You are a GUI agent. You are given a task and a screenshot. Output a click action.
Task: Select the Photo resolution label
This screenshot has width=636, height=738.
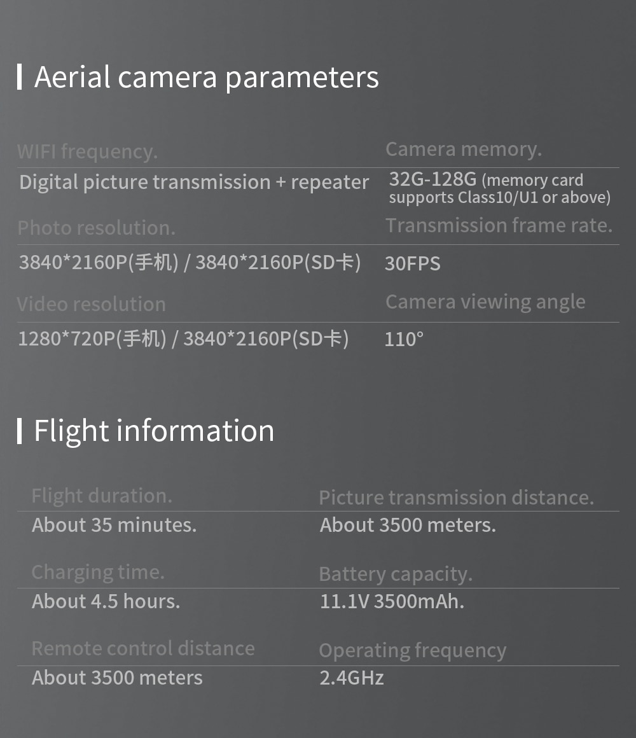[x=97, y=228]
